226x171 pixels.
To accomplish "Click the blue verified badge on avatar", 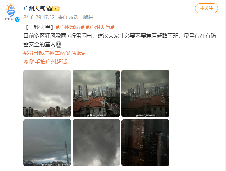I will tap(17, 19).
